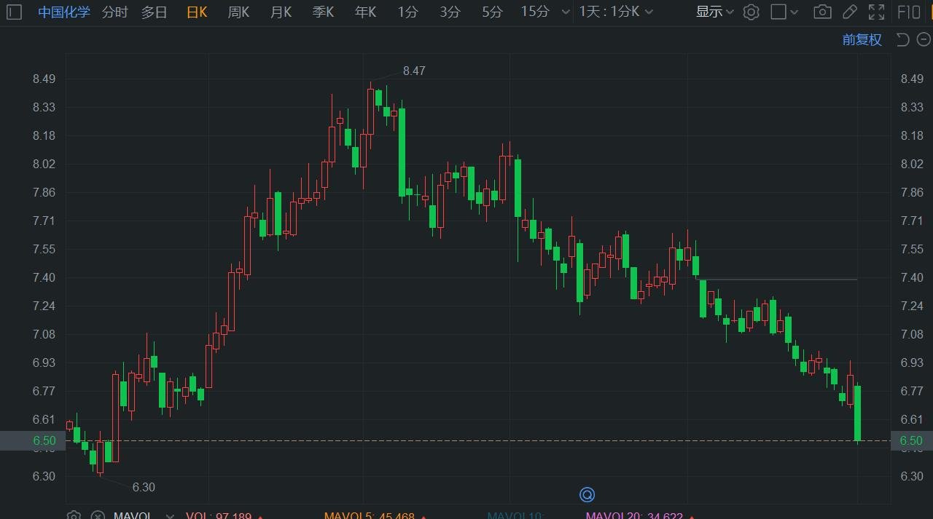The height and width of the screenshot is (519, 933).
Task: Click the undo arrow icon
Action: 902,39
